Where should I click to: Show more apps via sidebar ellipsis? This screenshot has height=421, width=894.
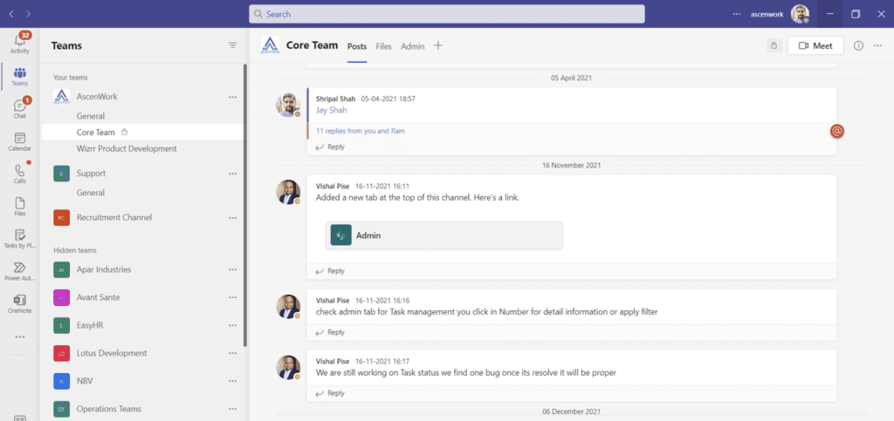point(20,336)
